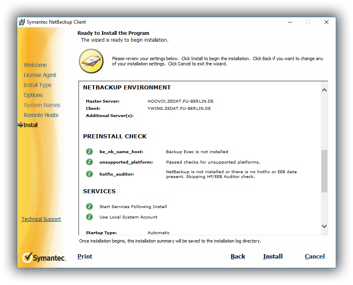353x285 pixels.
Task: Click the 'NetBackup is not installed' hotfix message
Action: coord(231,174)
